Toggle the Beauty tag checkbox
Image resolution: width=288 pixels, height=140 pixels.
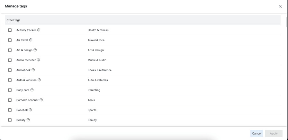click(x=10, y=120)
